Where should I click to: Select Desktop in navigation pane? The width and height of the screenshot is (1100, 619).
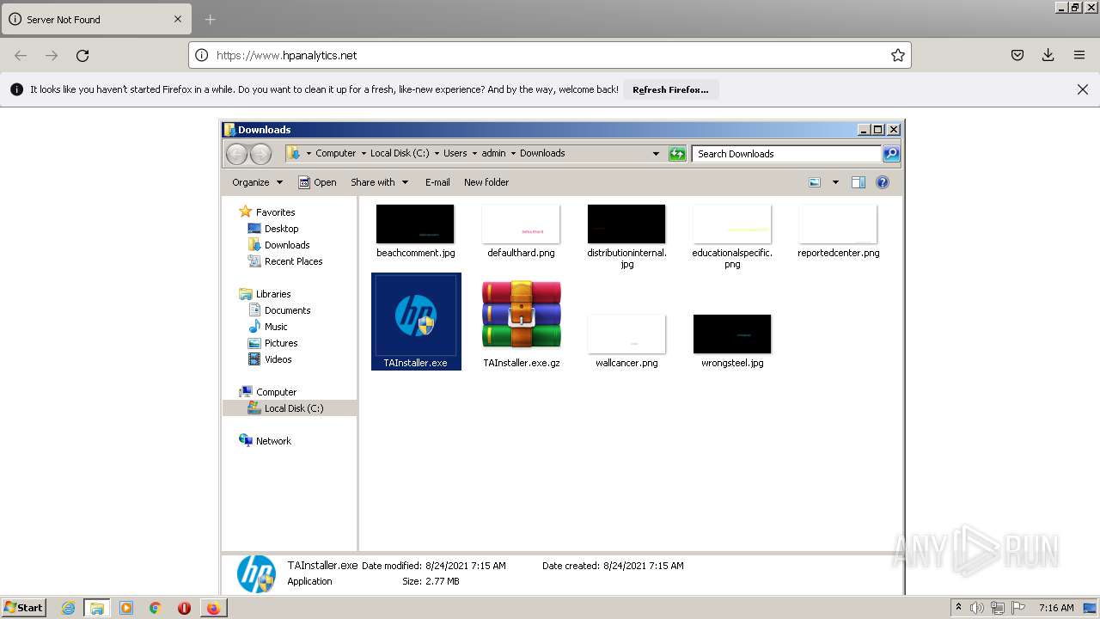pos(281,229)
